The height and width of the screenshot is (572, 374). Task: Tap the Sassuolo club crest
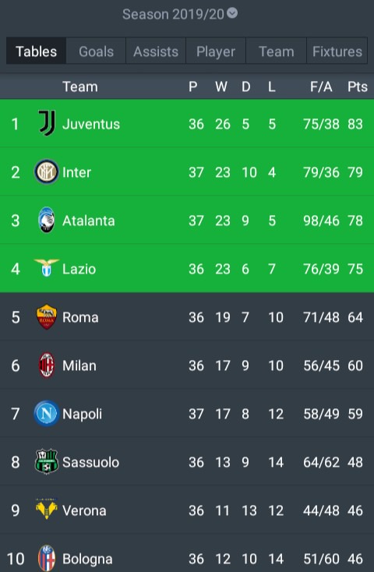point(46,462)
